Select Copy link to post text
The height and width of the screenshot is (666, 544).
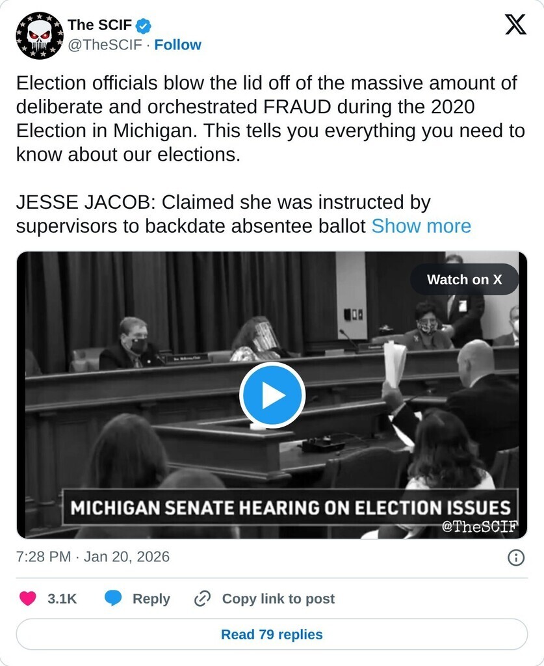click(x=278, y=598)
